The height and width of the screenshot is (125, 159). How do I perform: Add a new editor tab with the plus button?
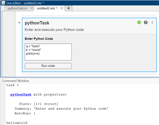tap(69, 8)
